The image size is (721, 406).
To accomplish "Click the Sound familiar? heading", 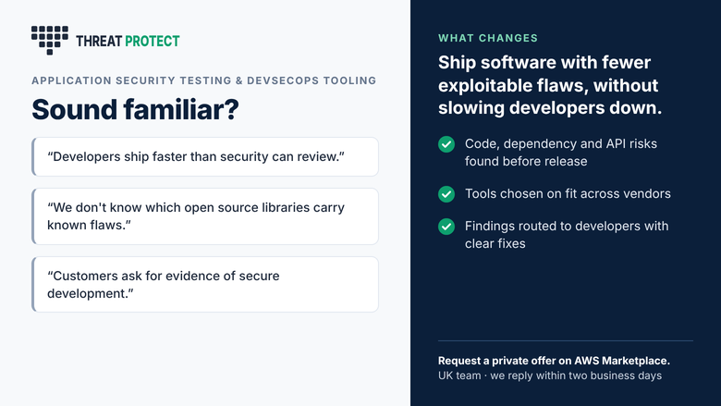I will (x=135, y=110).
